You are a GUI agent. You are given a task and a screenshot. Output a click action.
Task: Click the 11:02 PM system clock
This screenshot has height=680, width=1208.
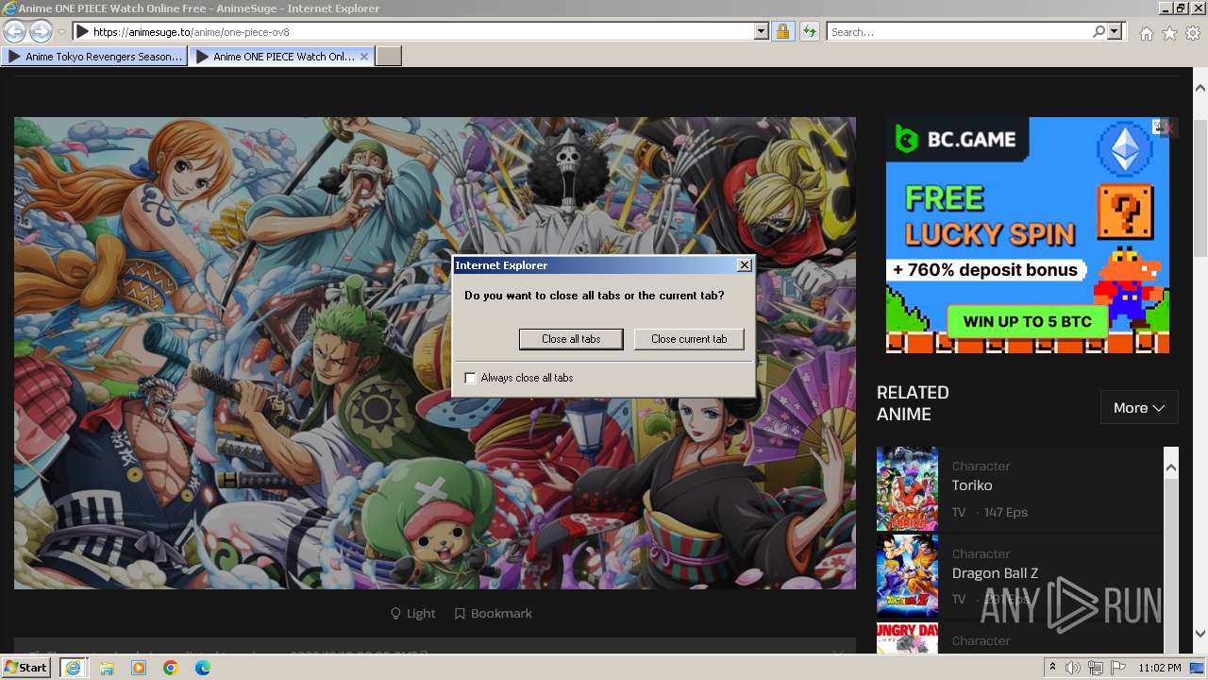[x=1159, y=668]
